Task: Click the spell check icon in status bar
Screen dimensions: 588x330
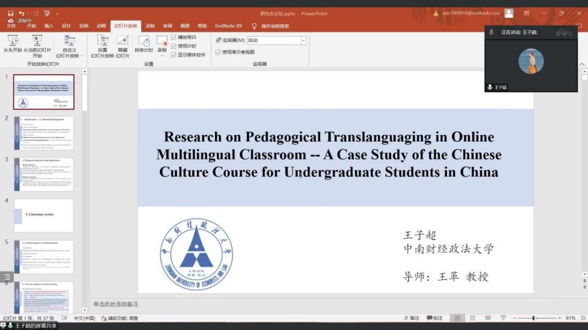Action: click(x=65, y=318)
